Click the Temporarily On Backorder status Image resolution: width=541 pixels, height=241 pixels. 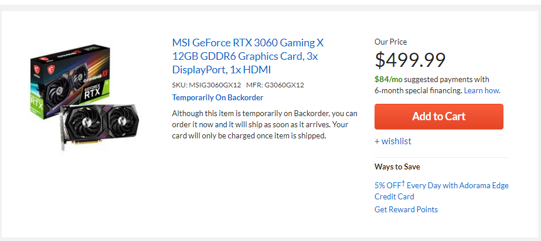[217, 97]
